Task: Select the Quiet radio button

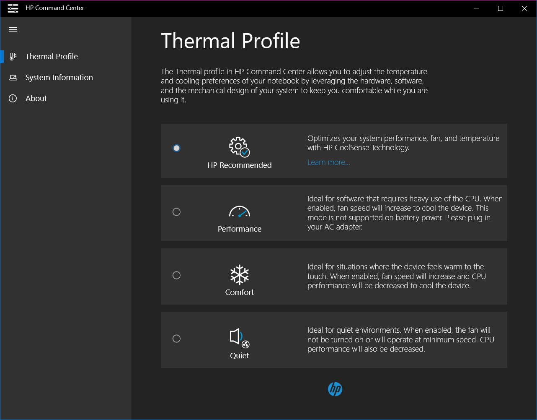Action: click(x=177, y=339)
